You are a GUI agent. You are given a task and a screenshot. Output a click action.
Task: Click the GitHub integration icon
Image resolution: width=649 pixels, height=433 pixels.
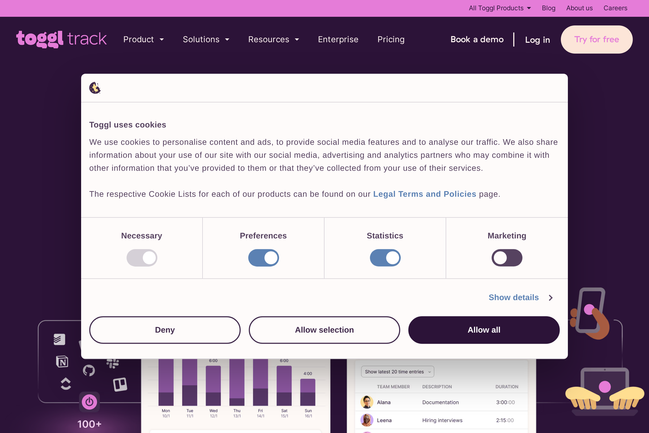coord(89,370)
